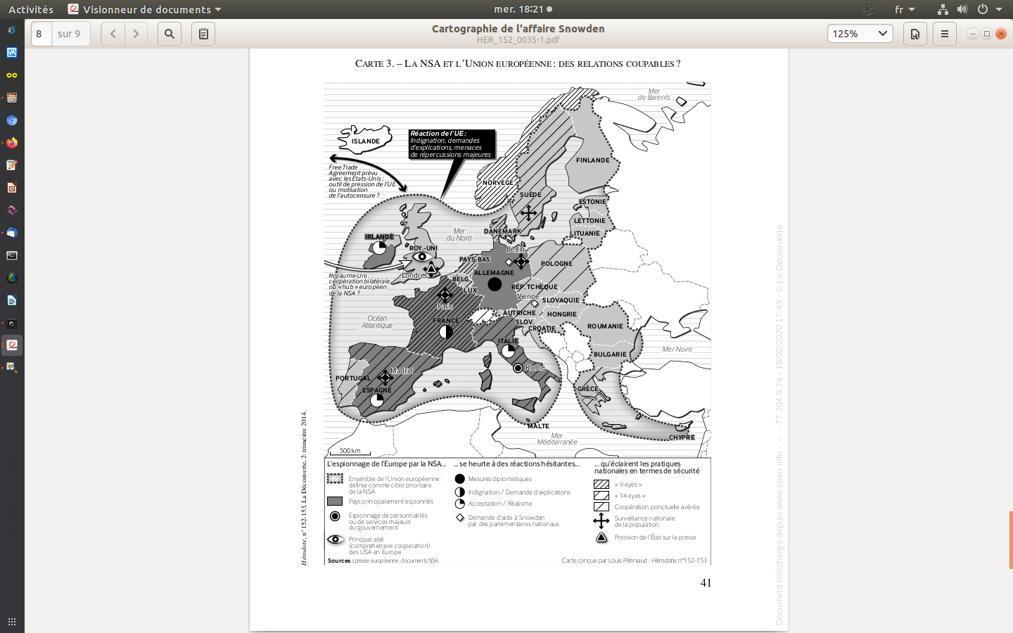Go to the next page
Viewport: 1013px width, 633px height.
pyautogui.click(x=136, y=34)
